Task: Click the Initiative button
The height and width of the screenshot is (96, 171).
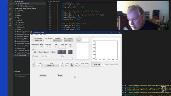Action: click(x=43, y=75)
